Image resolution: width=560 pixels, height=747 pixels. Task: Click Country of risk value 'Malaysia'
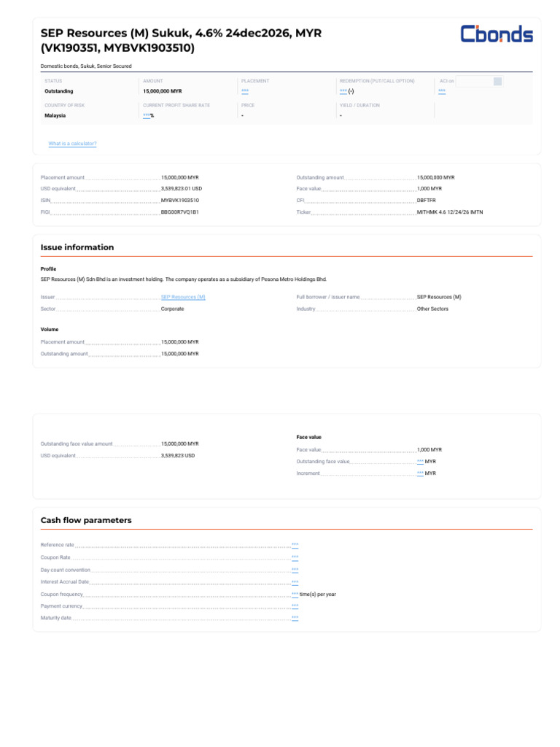[55, 115]
